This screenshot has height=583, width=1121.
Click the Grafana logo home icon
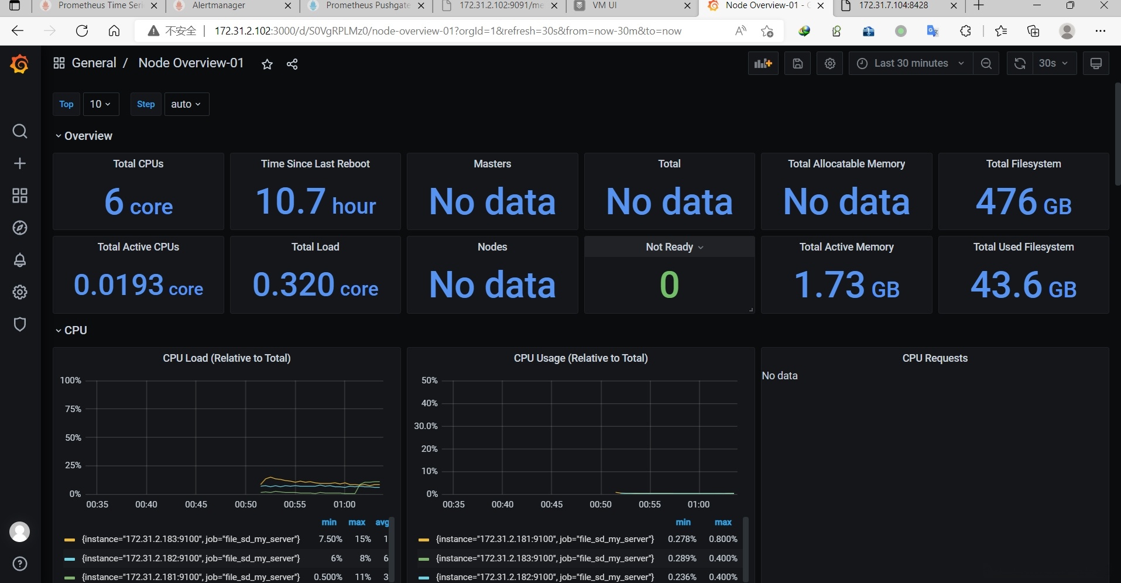pyautogui.click(x=19, y=64)
